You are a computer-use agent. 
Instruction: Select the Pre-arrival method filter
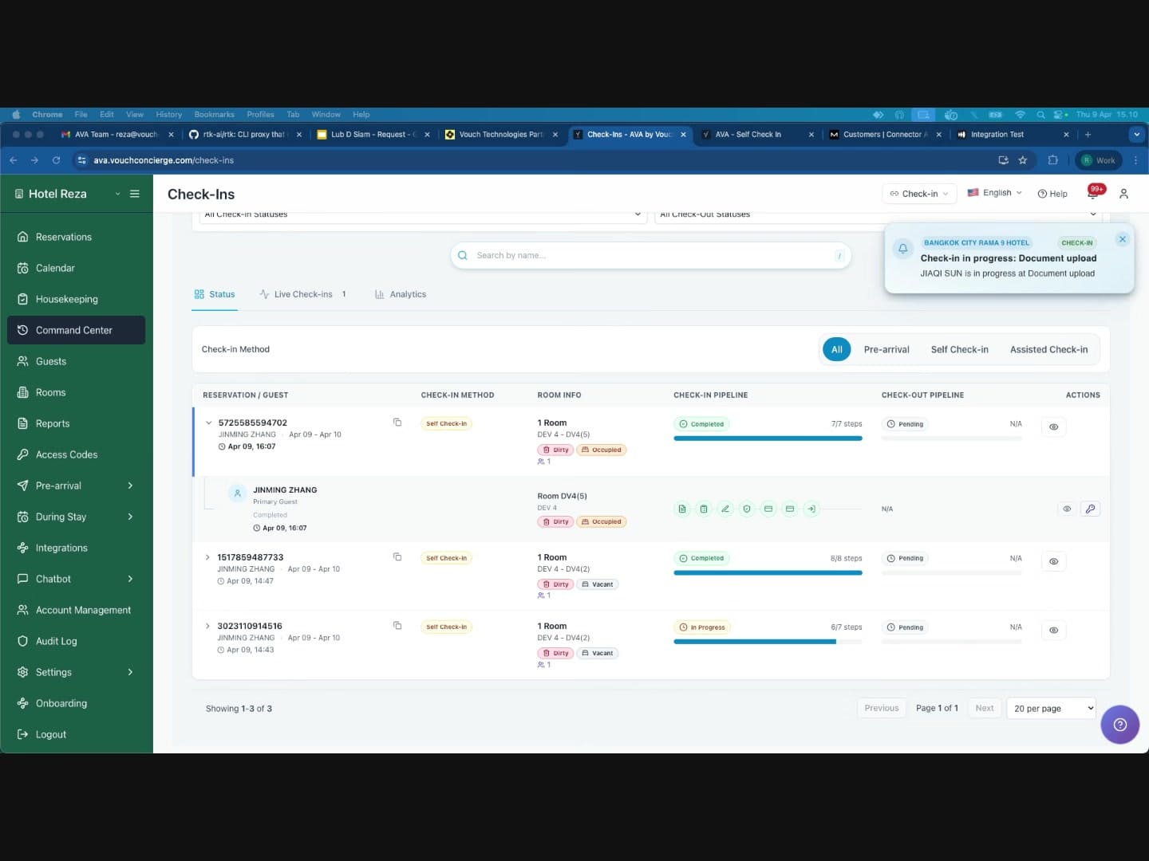pyautogui.click(x=886, y=349)
